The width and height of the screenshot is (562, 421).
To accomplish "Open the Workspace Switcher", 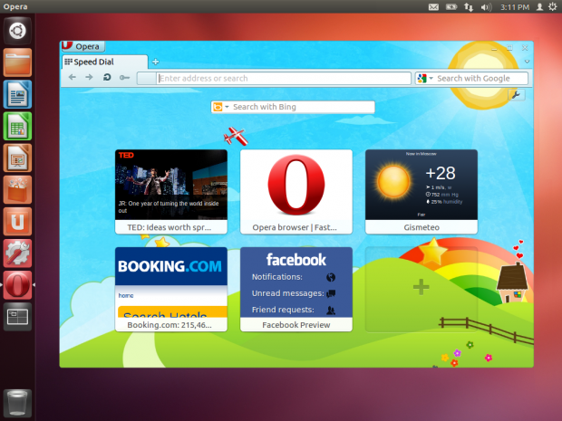I will tap(17, 317).
